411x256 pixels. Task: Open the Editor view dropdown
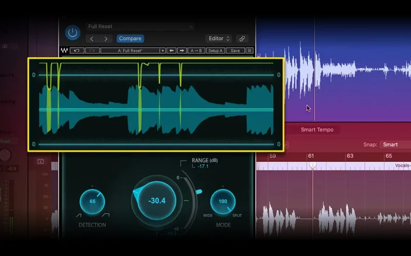[x=219, y=39]
